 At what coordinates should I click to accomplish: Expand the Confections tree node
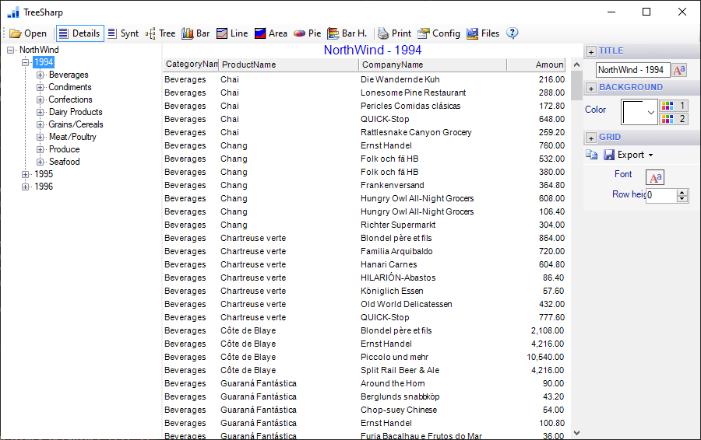(x=41, y=100)
